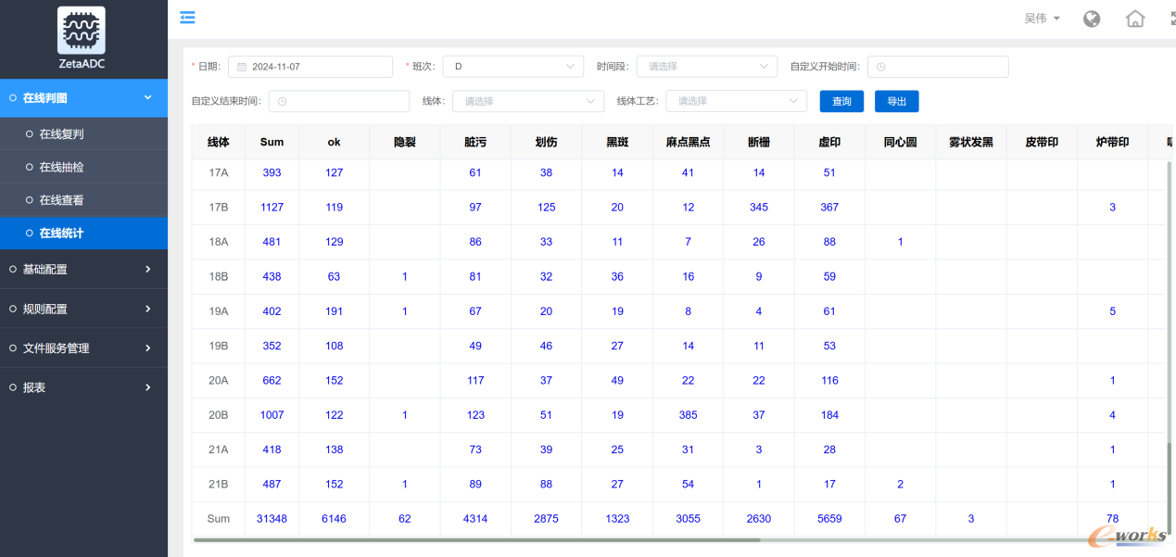This screenshot has height=557, width=1176.
Task: Click the 自定义开始时间 input field
Action: (938, 67)
